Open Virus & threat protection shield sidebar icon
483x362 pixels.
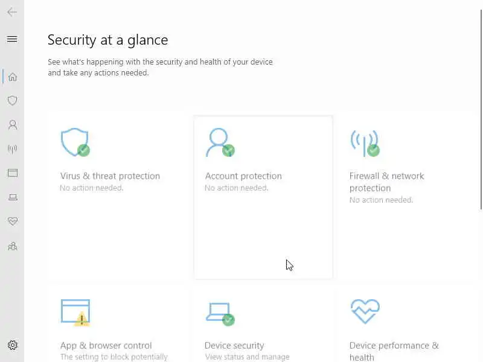point(12,101)
